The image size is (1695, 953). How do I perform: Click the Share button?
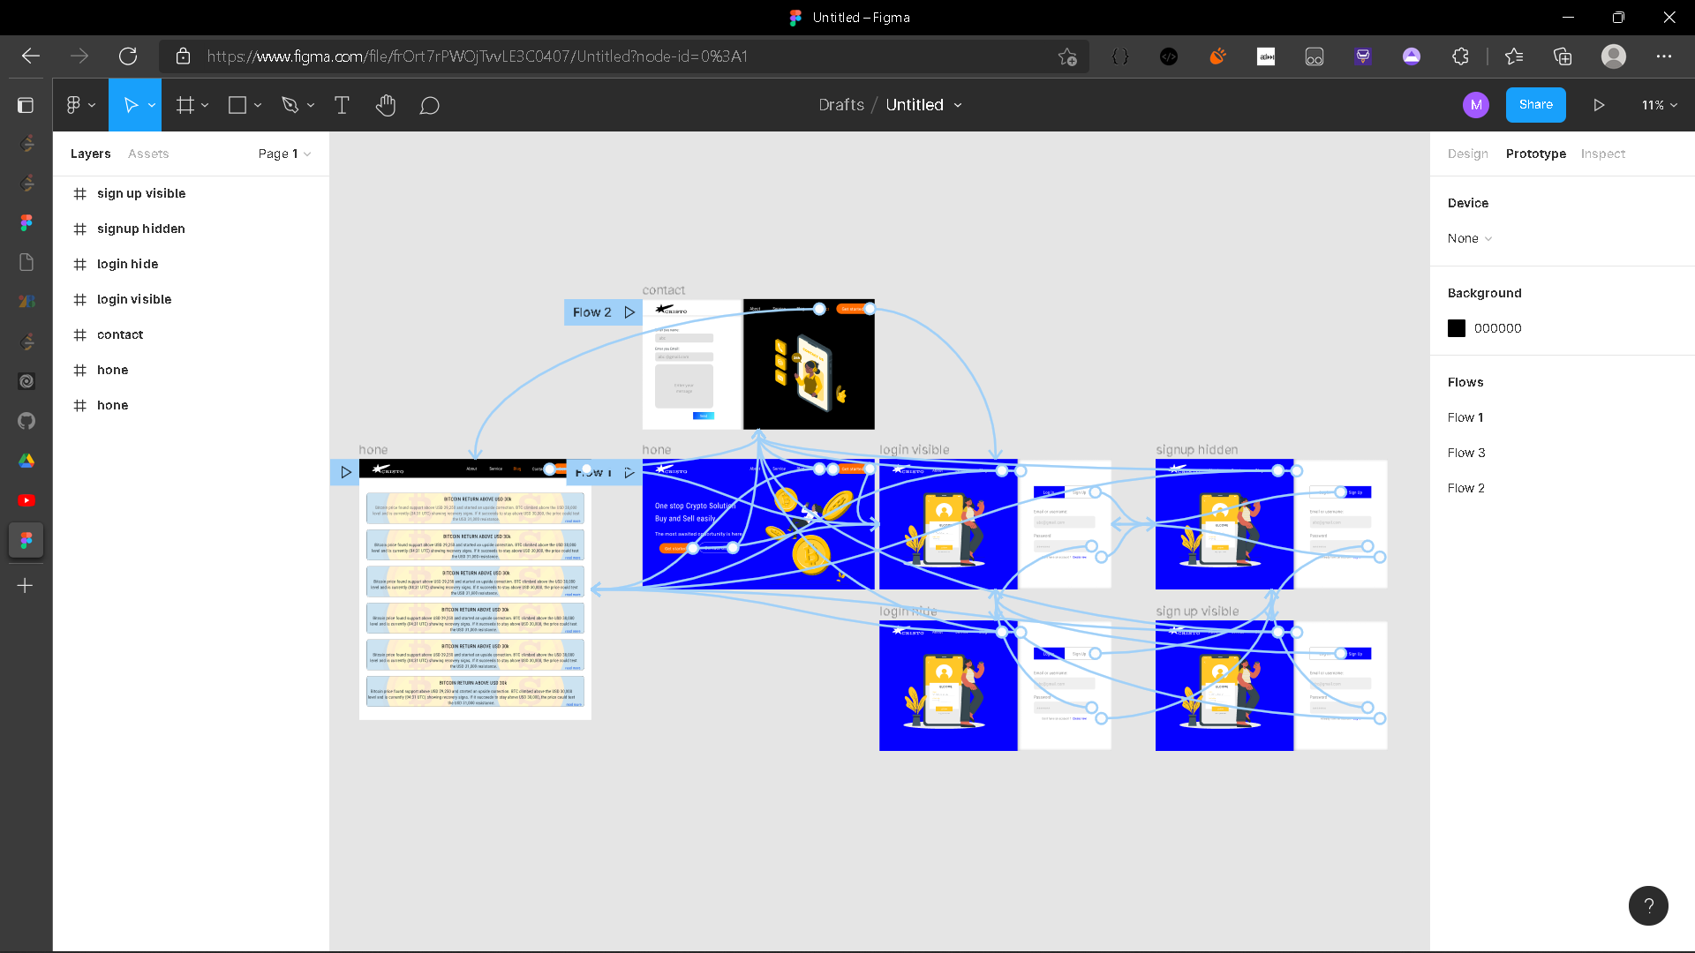(x=1535, y=105)
